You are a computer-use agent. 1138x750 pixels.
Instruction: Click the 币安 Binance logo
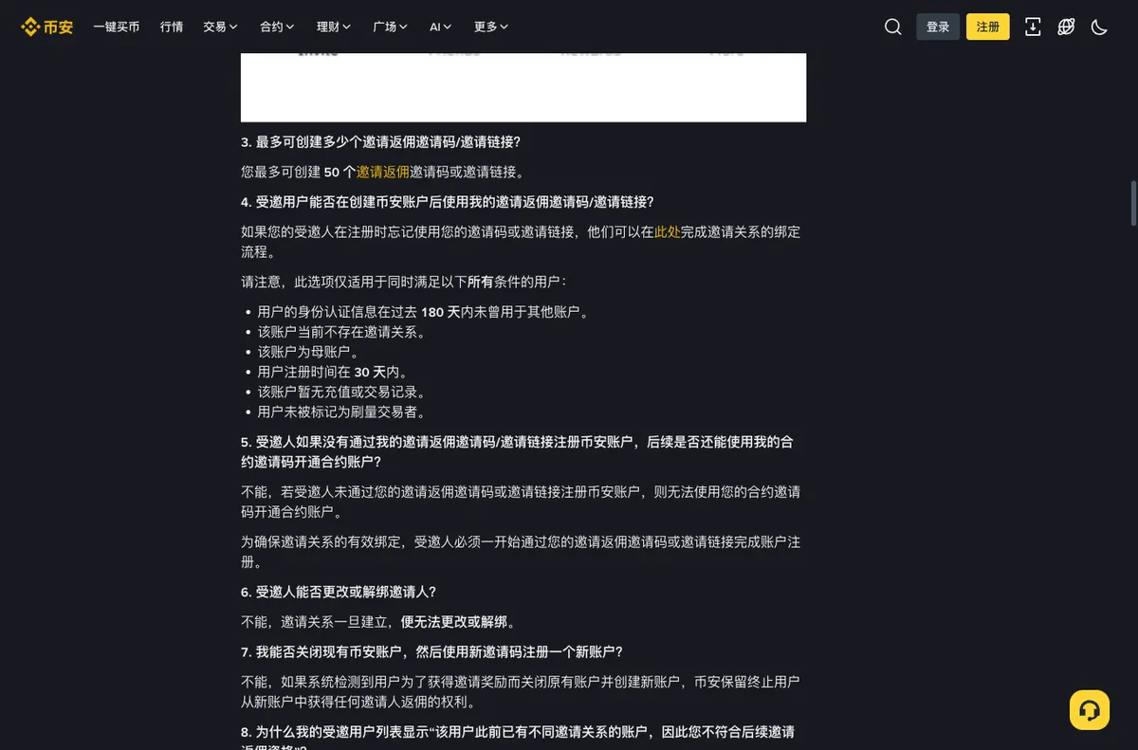(47, 27)
